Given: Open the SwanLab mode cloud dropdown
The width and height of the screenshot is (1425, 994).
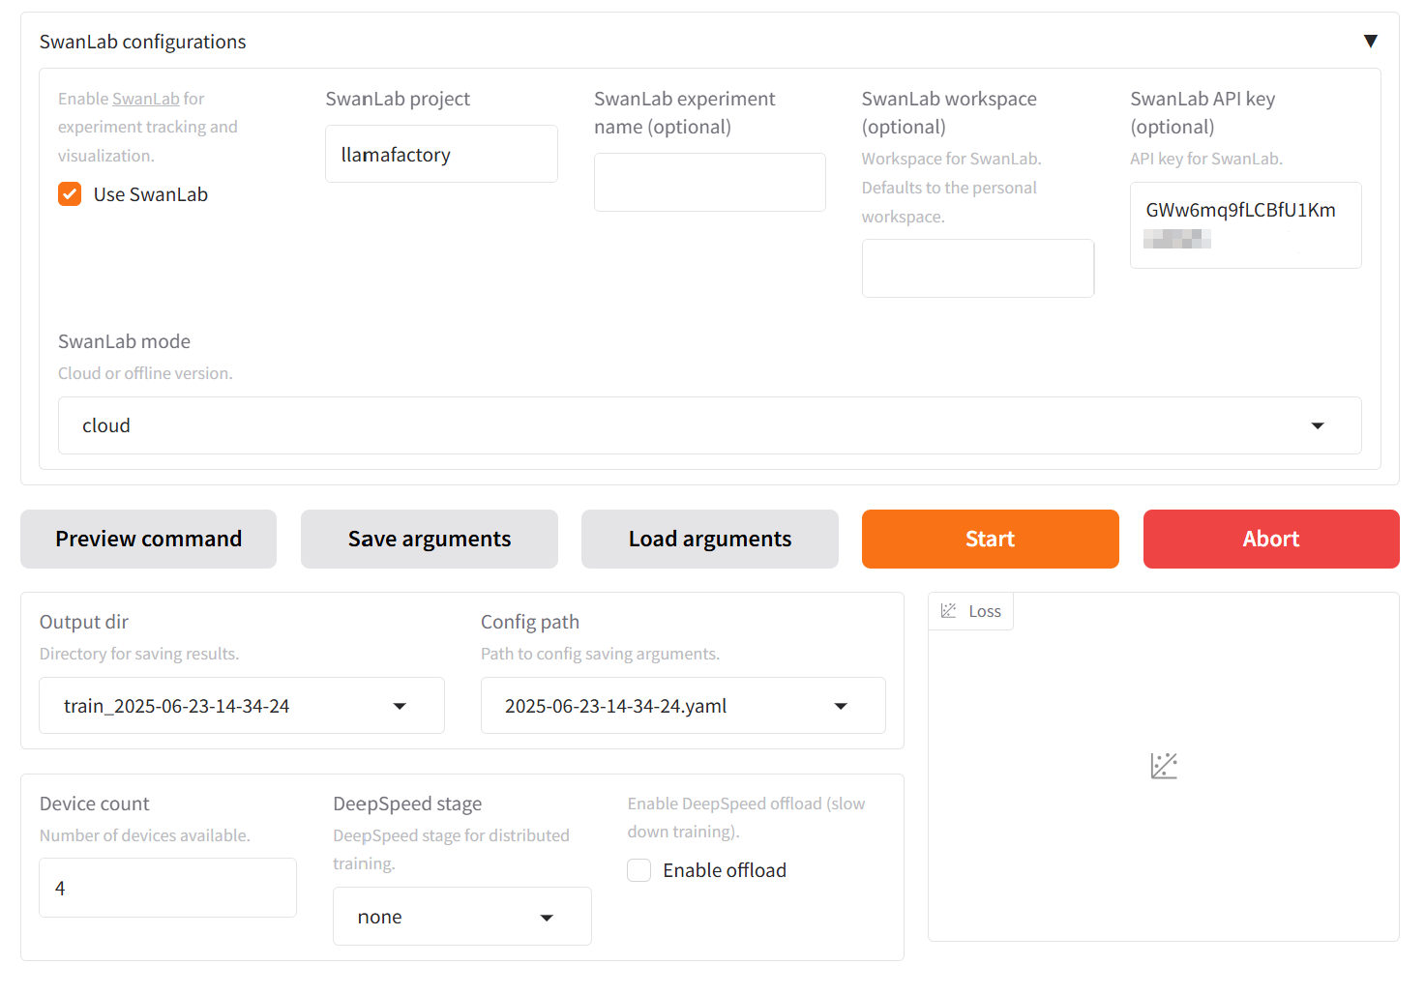Looking at the screenshot, I should (709, 425).
